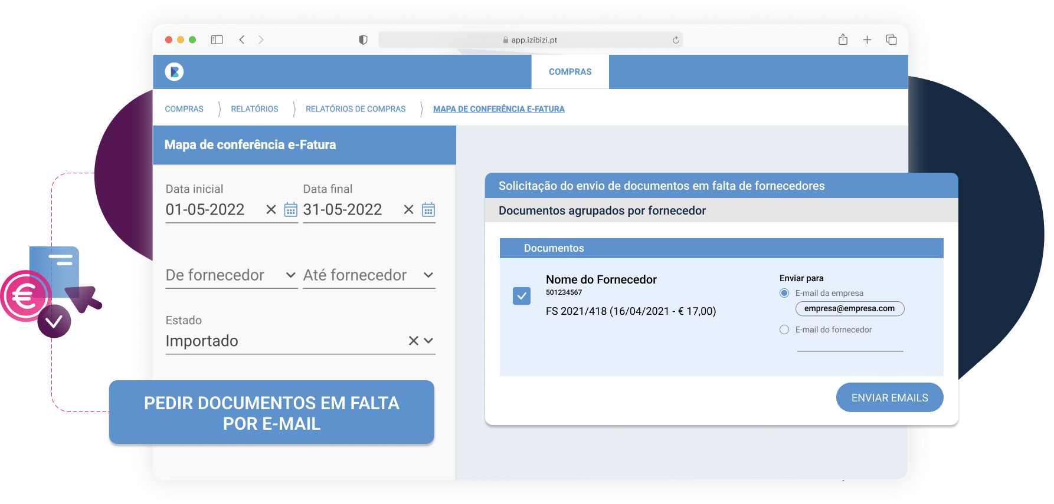
Task: Select E-mail do fornecedor radio option
Action: pos(784,330)
